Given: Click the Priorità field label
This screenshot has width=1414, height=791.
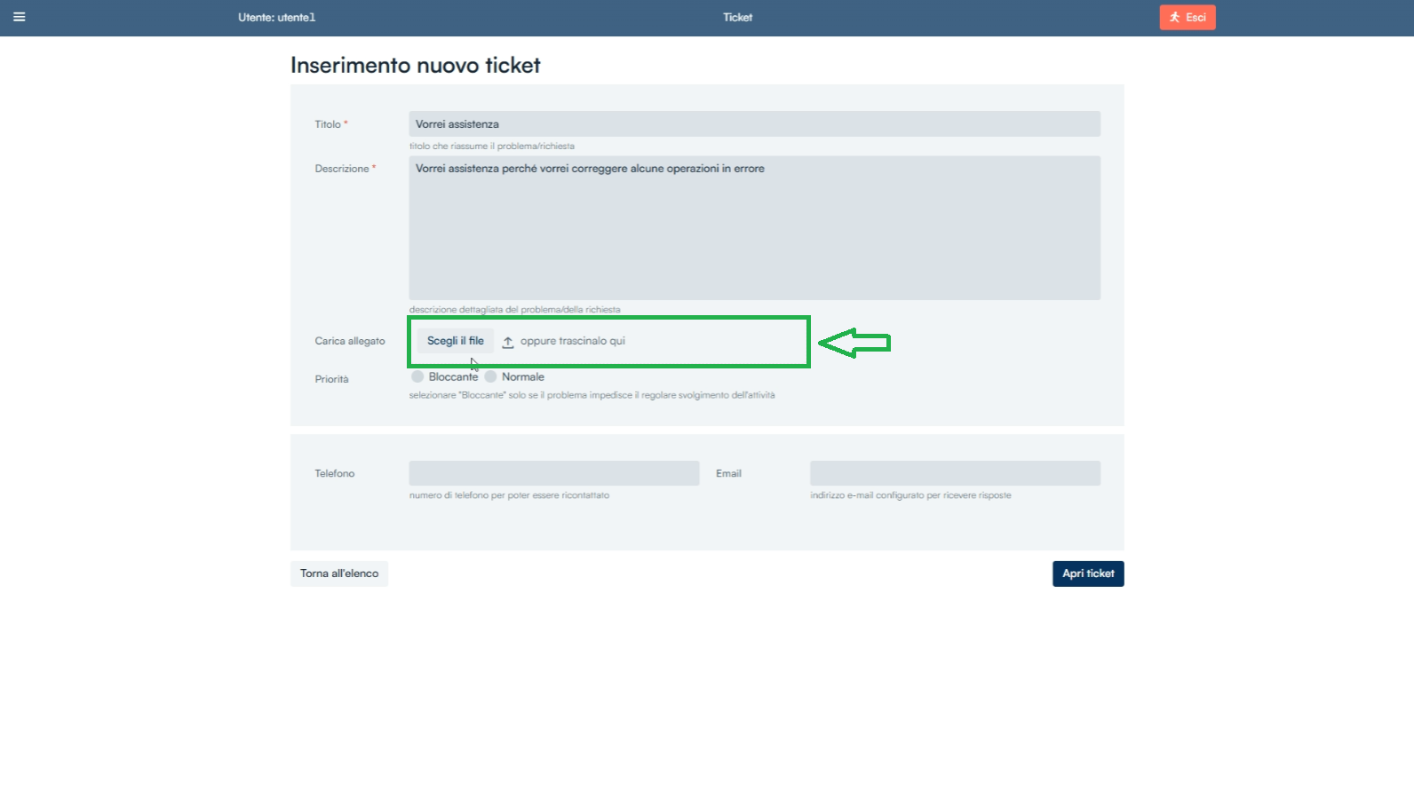Looking at the screenshot, I should pos(331,379).
